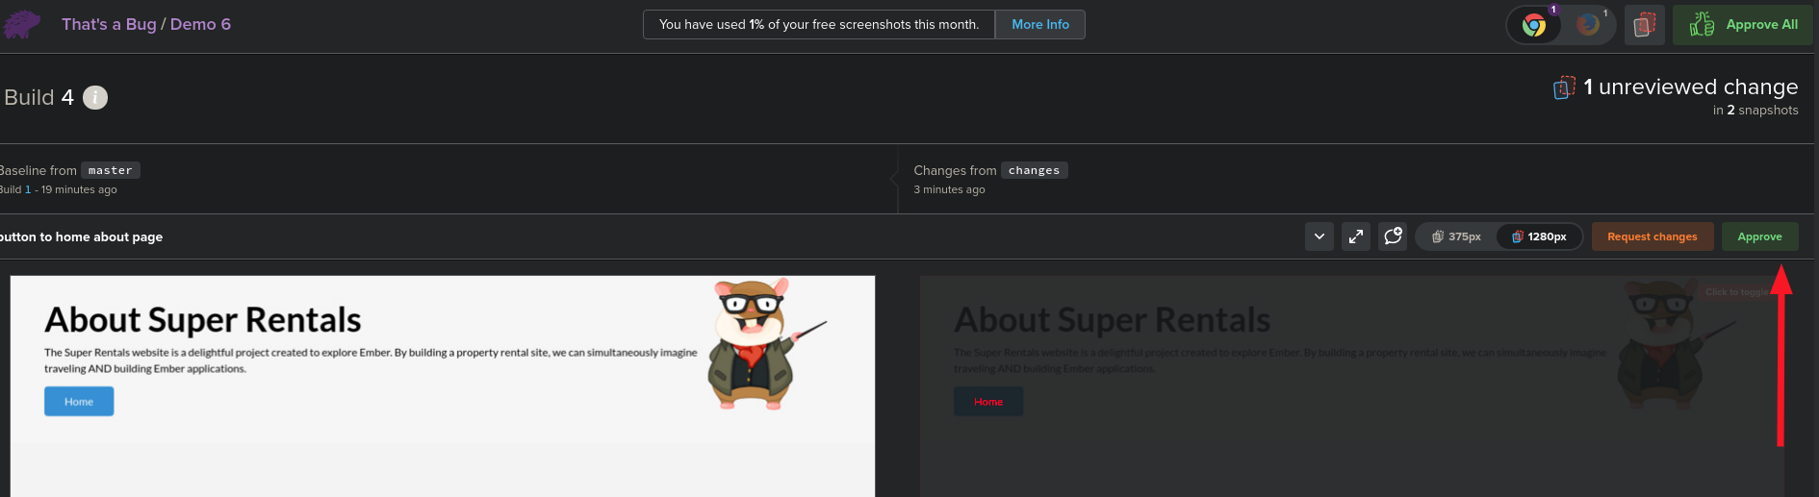The width and height of the screenshot is (1819, 497).
Task: Click the '1 unreviewed change' heading
Action: pos(1691,87)
